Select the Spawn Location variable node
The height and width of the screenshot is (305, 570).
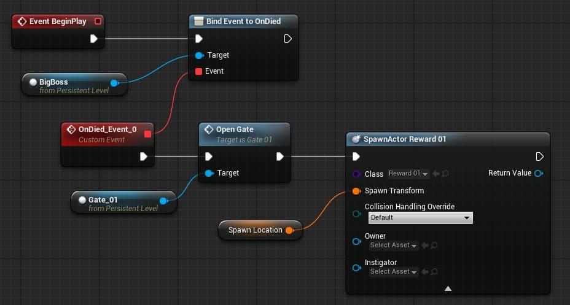[260, 230]
